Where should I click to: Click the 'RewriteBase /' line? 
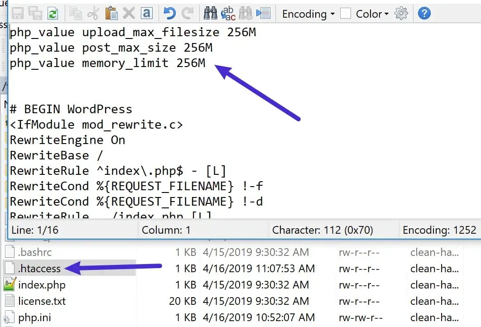click(x=57, y=155)
